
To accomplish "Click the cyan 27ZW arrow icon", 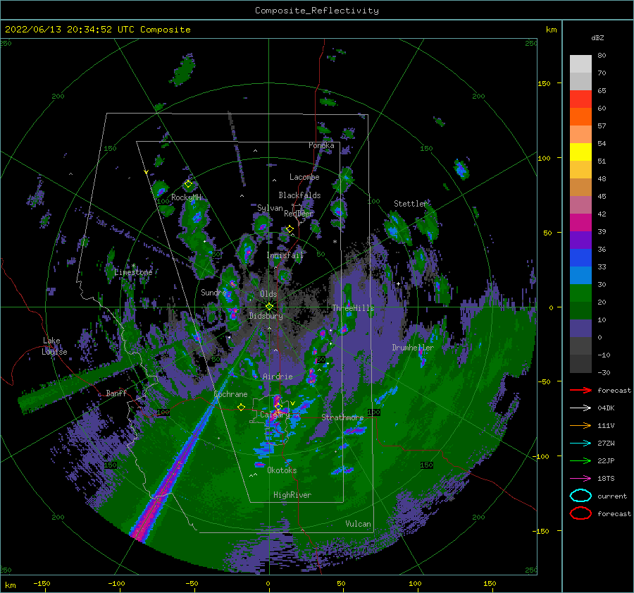I will [580, 444].
